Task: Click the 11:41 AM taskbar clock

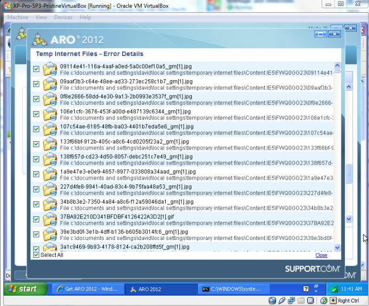Action: pos(351,289)
